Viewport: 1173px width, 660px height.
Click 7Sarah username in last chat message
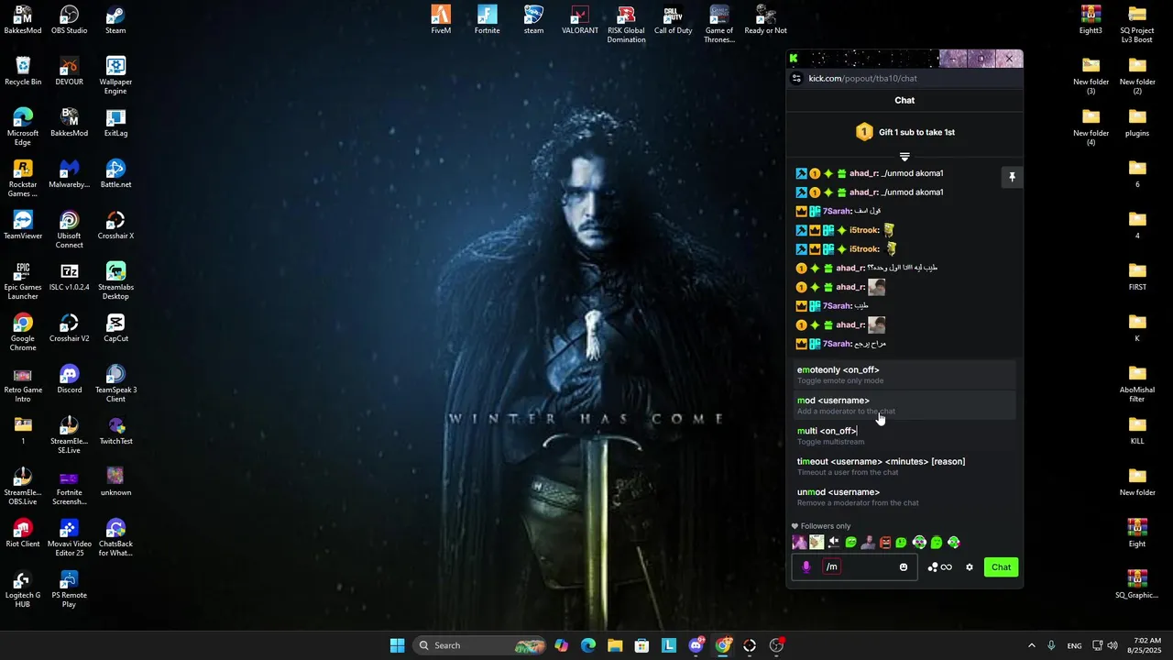pos(837,344)
